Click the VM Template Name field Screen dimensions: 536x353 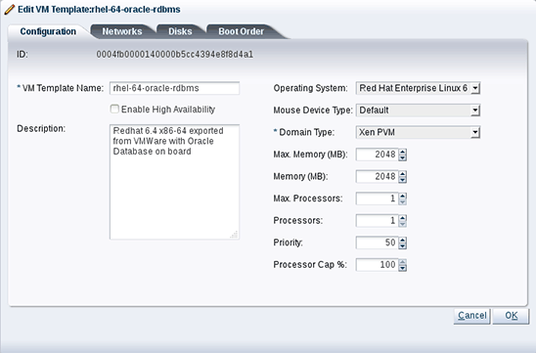[174, 88]
